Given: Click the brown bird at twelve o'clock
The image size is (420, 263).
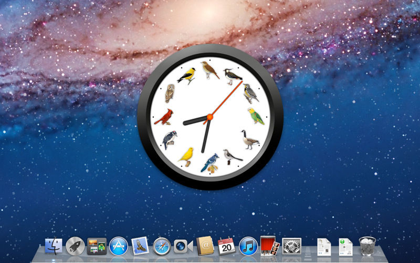Looking at the screenshot, I should tap(210, 70).
